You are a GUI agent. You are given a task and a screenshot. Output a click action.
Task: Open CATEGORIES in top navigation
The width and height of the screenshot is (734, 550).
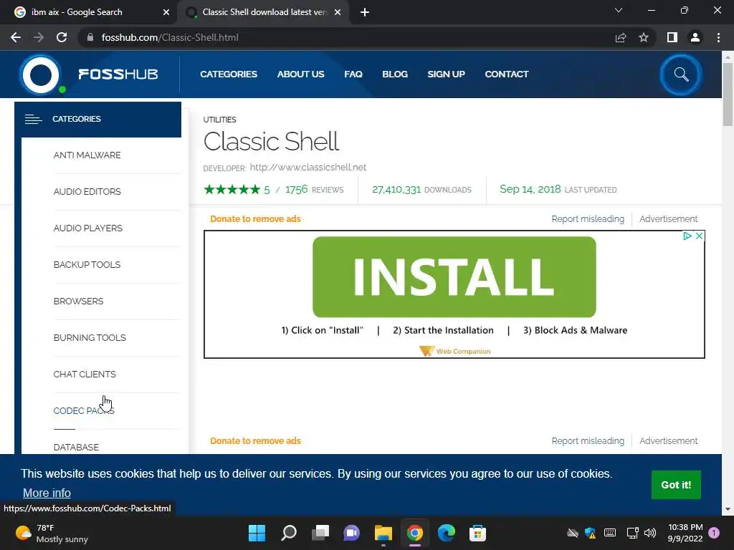tap(229, 74)
